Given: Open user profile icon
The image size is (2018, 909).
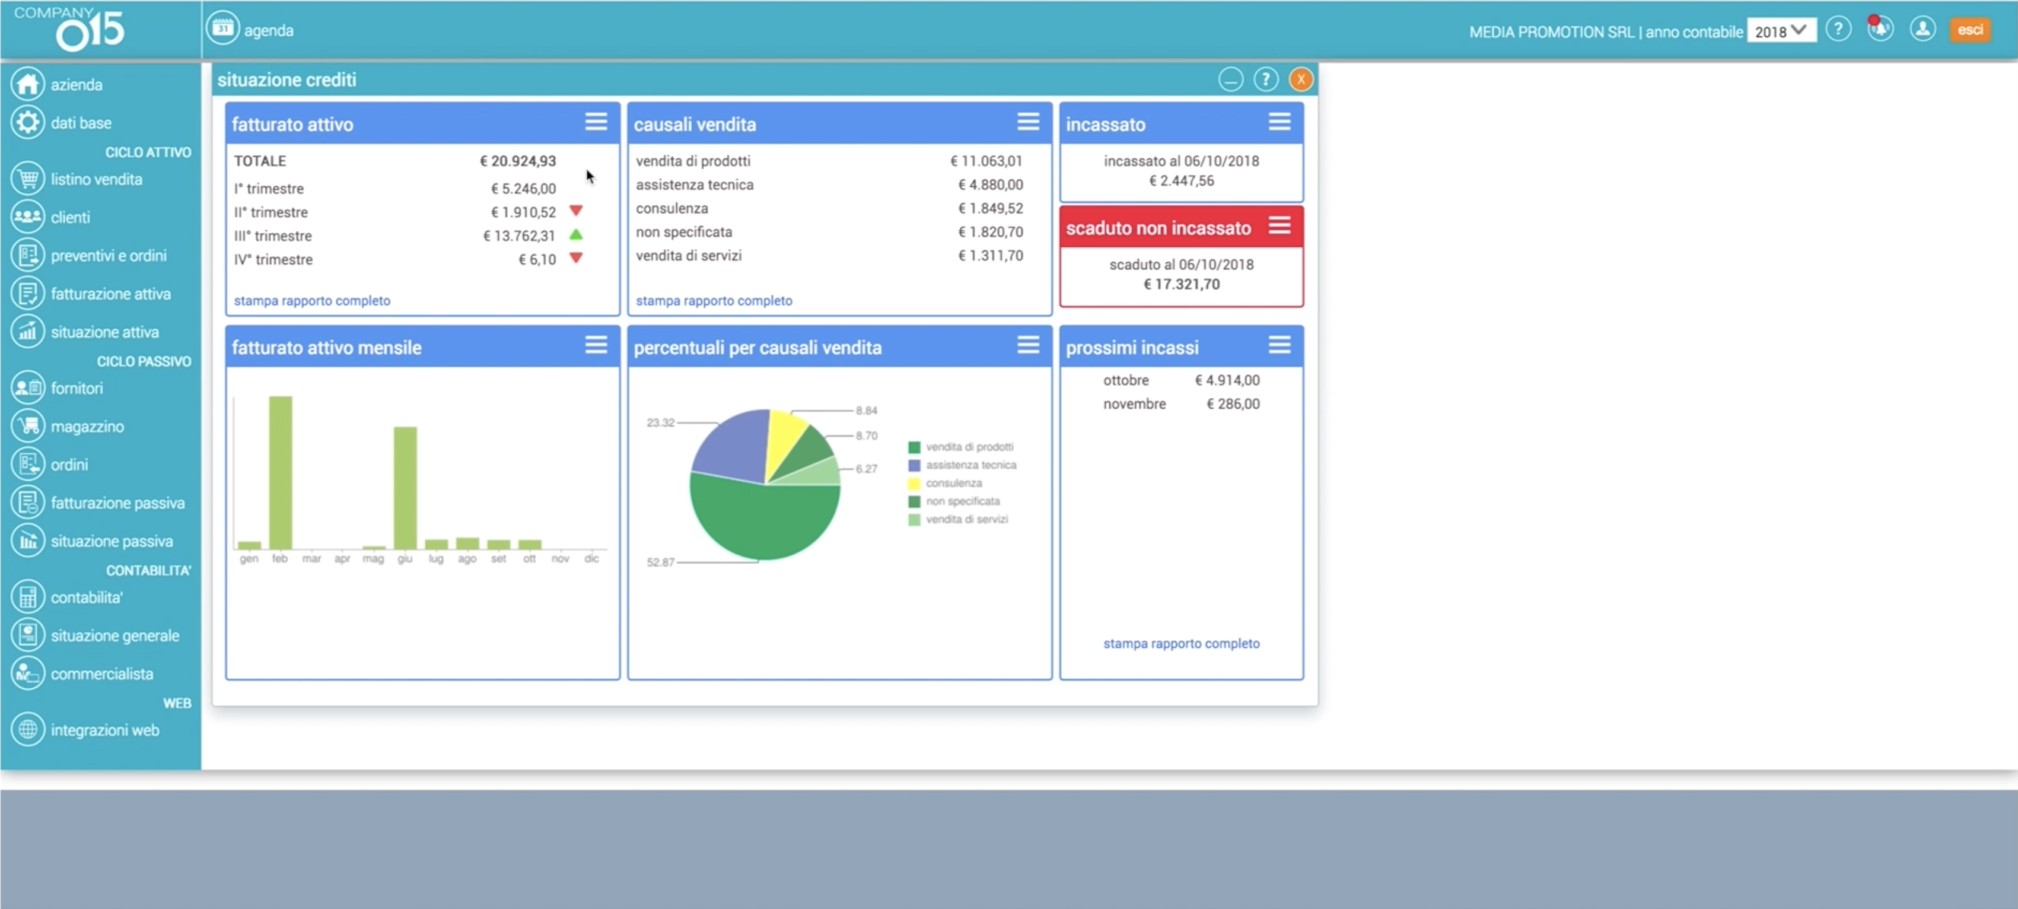Looking at the screenshot, I should tap(1922, 30).
